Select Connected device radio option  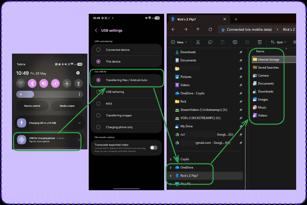click(127, 50)
